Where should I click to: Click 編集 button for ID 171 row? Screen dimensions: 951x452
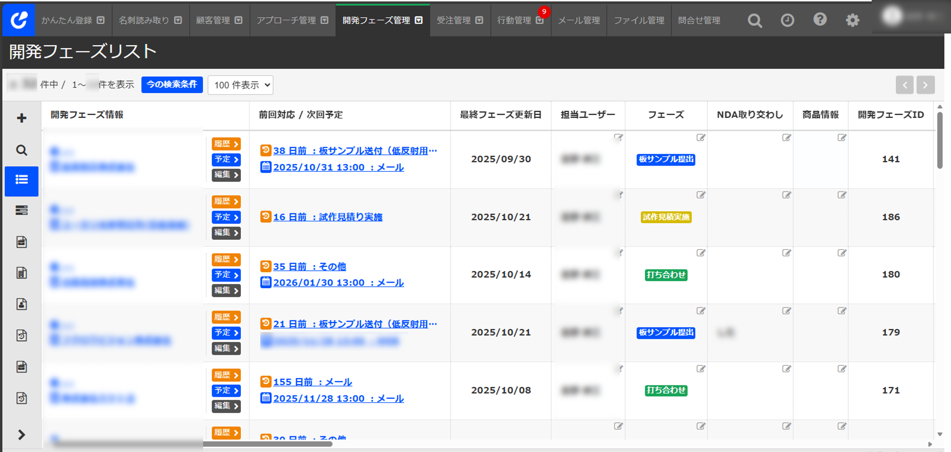point(226,406)
